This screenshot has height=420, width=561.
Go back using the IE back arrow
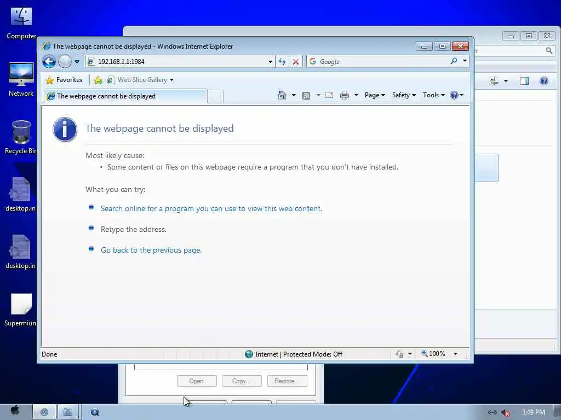point(49,61)
